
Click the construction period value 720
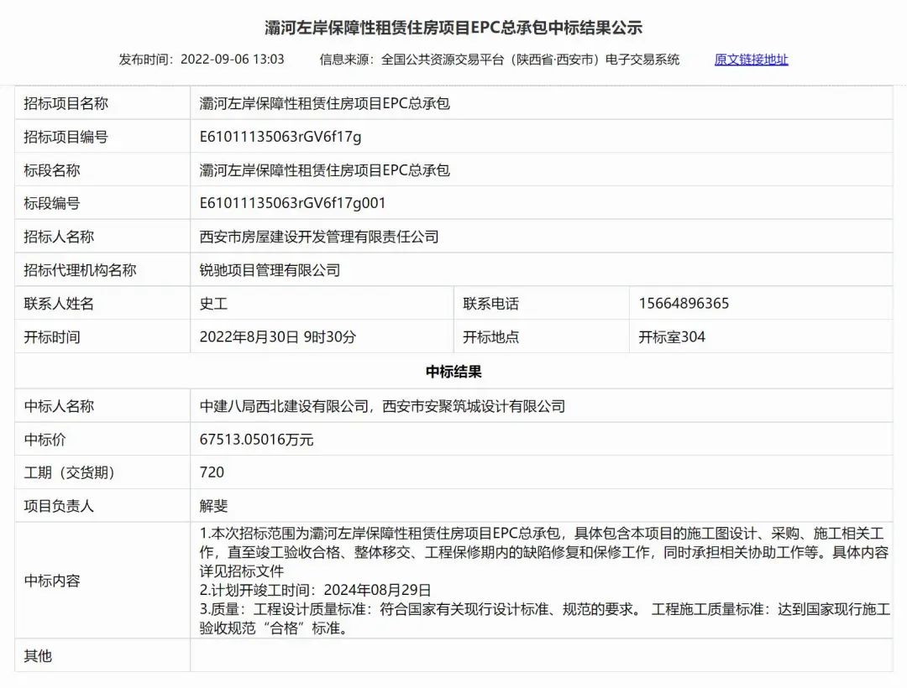pos(210,472)
